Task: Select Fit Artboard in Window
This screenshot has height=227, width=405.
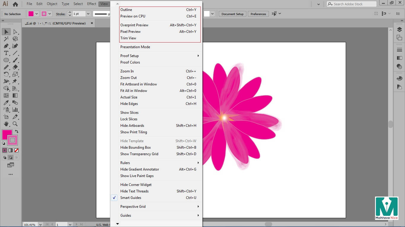Action: pos(138,84)
